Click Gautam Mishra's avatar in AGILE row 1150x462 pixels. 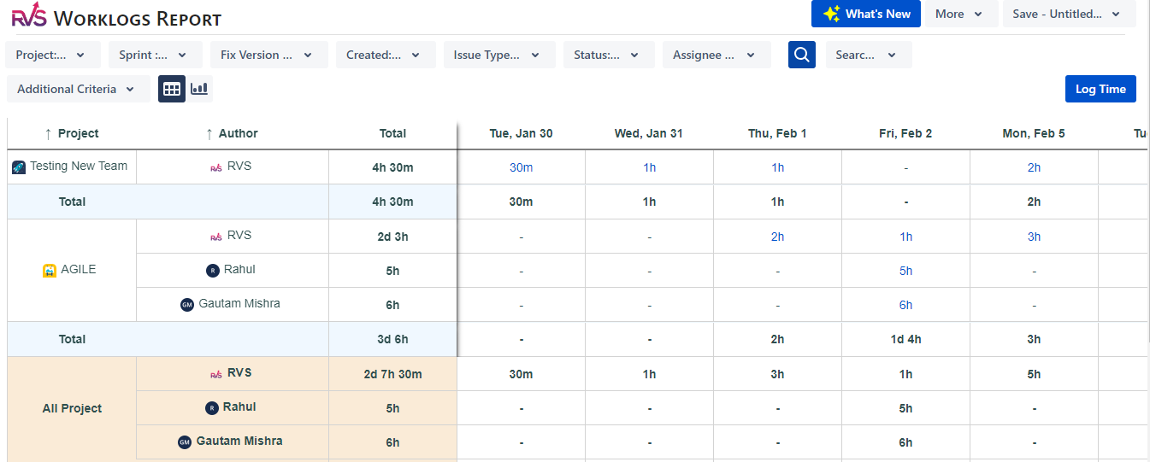tap(187, 305)
